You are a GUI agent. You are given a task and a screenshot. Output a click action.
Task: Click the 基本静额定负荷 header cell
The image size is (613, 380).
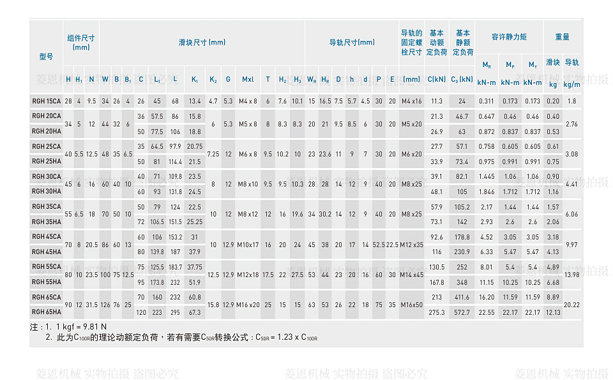463,42
